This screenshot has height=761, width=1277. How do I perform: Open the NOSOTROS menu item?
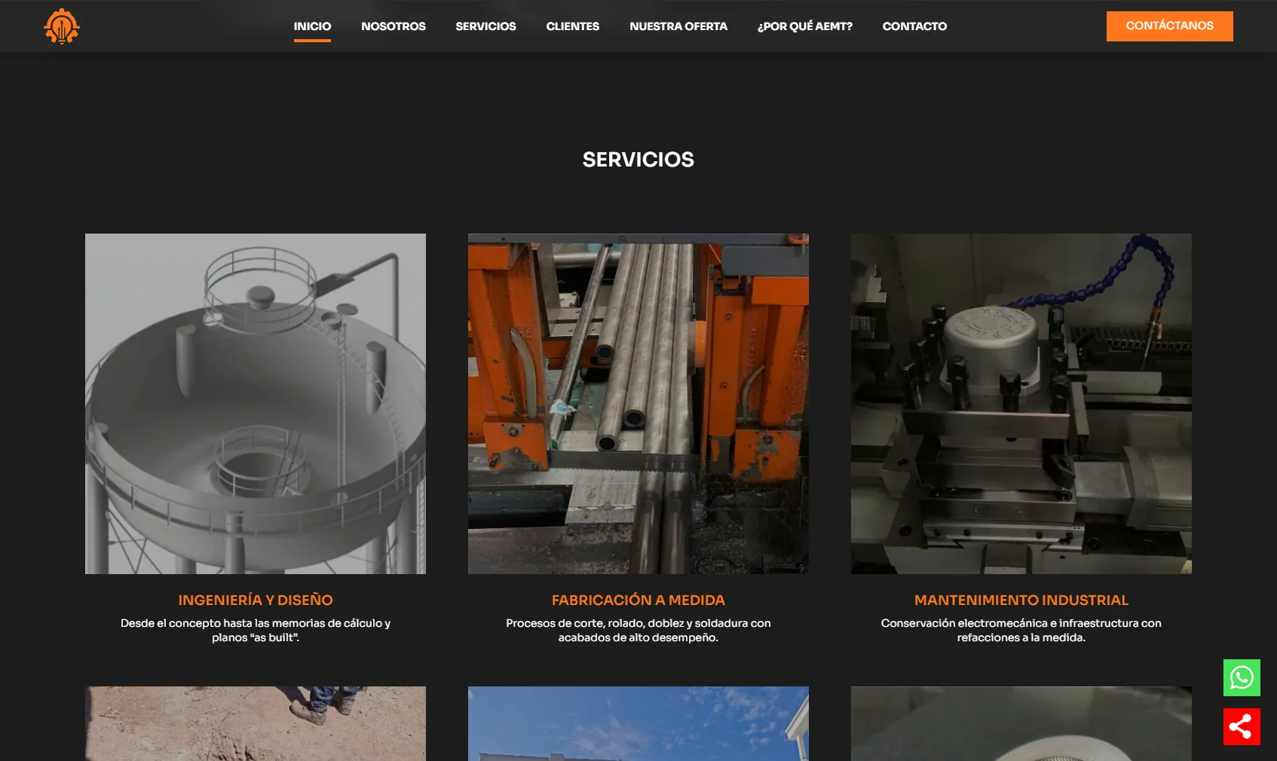[394, 26]
